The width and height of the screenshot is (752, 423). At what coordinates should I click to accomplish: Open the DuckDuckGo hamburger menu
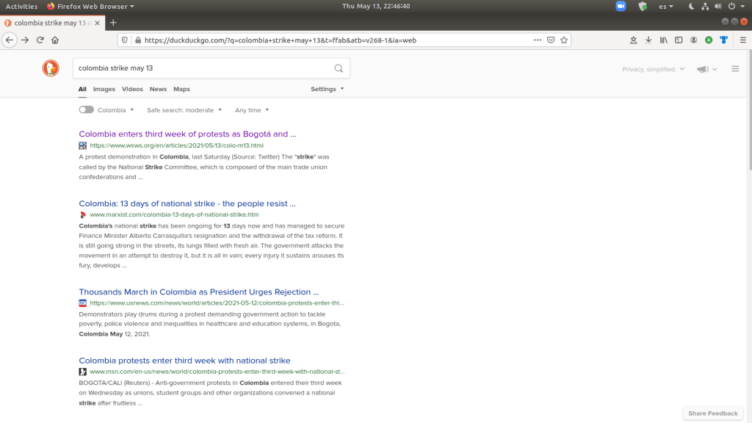click(735, 69)
